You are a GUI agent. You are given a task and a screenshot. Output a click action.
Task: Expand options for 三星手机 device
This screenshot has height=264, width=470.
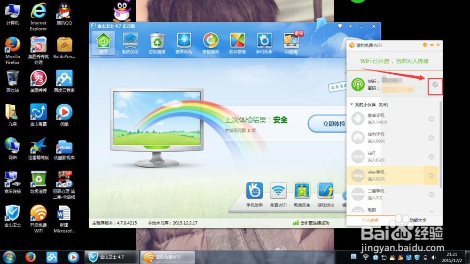tap(431, 194)
